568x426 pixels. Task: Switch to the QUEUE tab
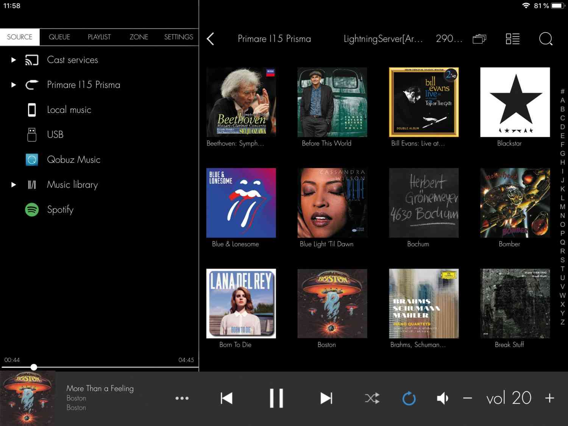coord(59,37)
